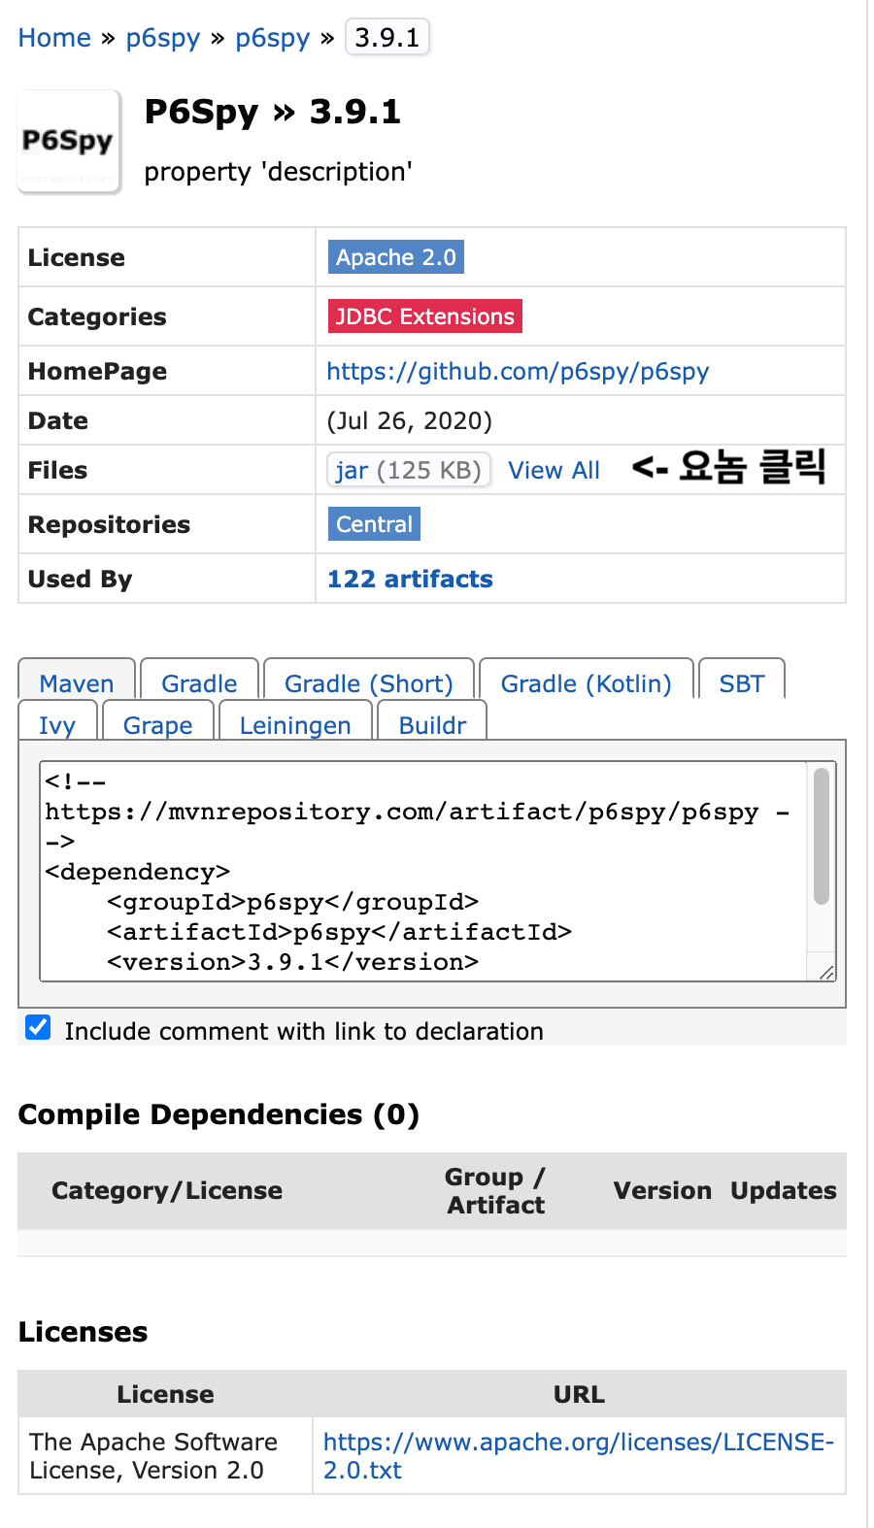Click the HomePage row label
This screenshot has width=874, height=1528.
coord(97,371)
